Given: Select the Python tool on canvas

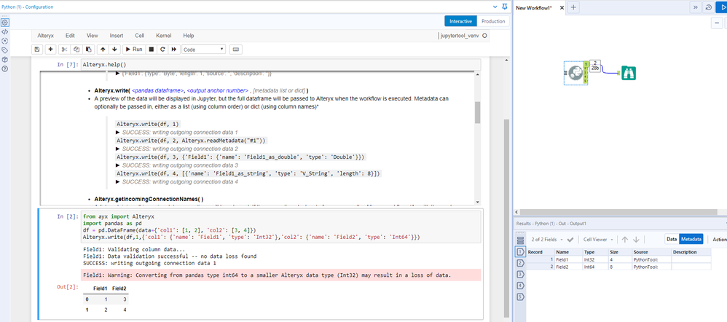Looking at the screenshot, I should point(575,73).
